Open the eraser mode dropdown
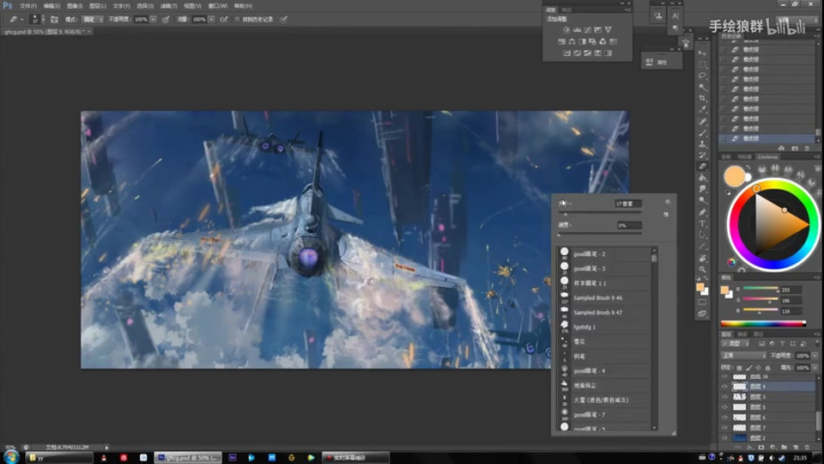The height and width of the screenshot is (464, 824). (x=93, y=20)
